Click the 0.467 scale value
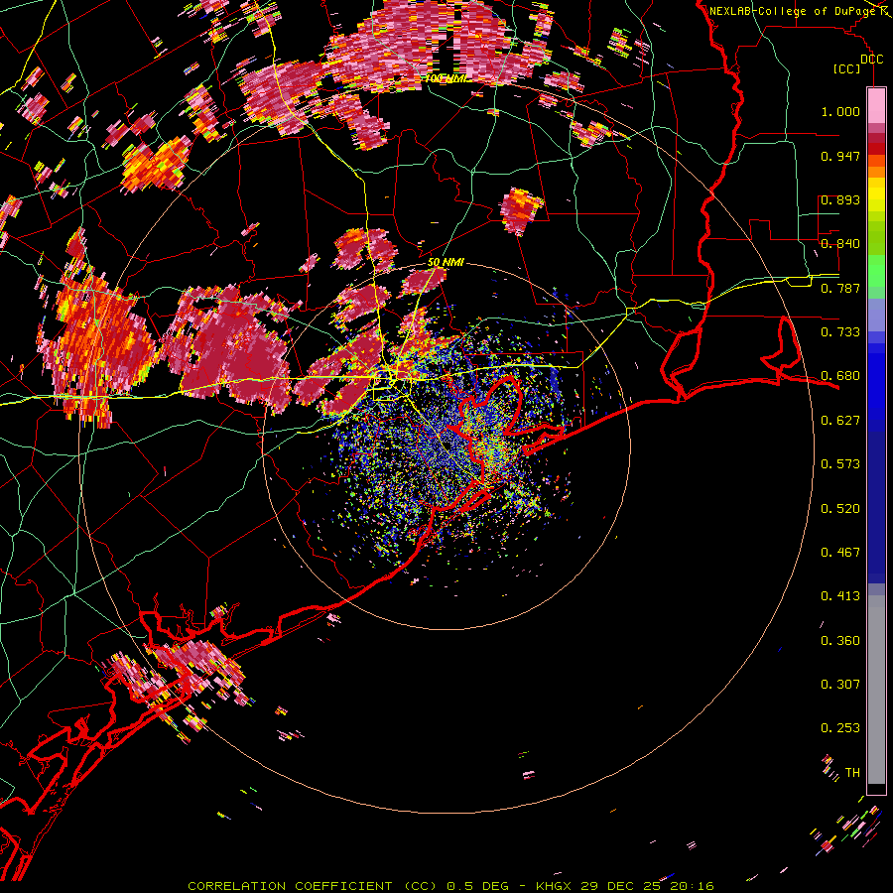 pos(840,553)
